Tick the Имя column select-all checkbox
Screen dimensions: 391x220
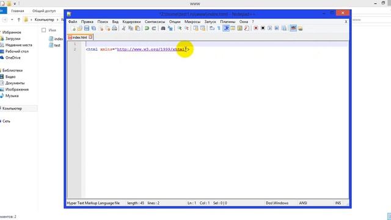tap(43, 30)
